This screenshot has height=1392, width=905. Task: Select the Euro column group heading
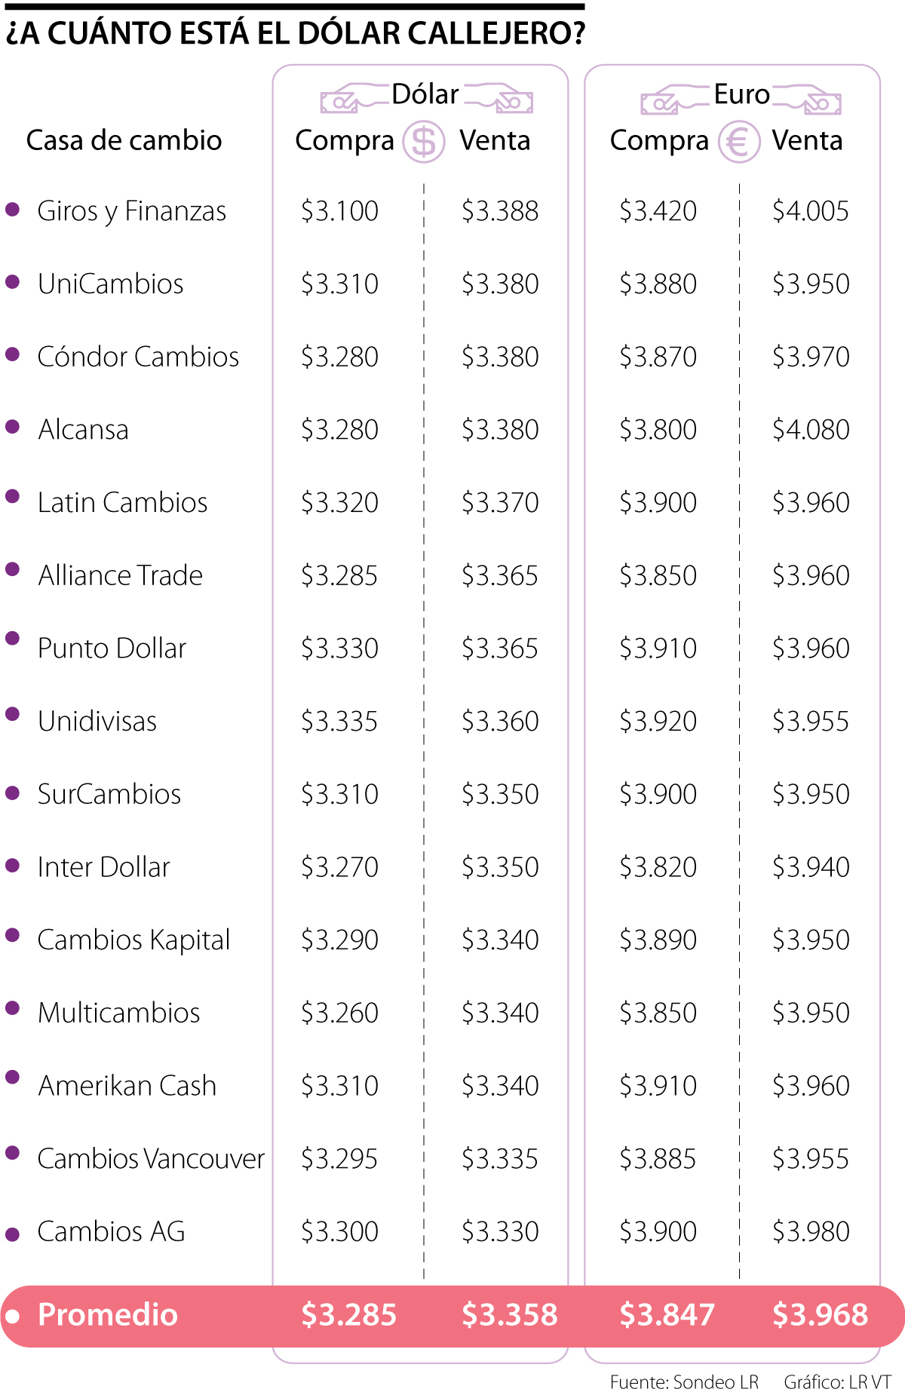coord(741,94)
